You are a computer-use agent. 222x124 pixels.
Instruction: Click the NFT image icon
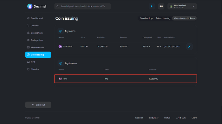point(28,62)
